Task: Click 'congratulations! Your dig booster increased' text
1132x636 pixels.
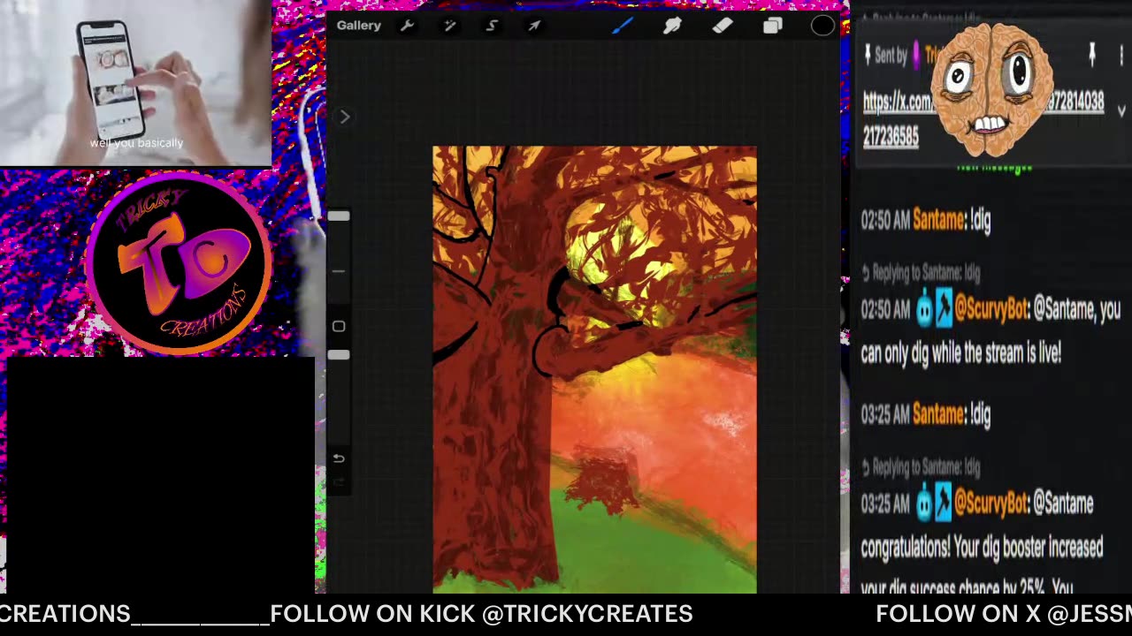Action: coord(982,548)
